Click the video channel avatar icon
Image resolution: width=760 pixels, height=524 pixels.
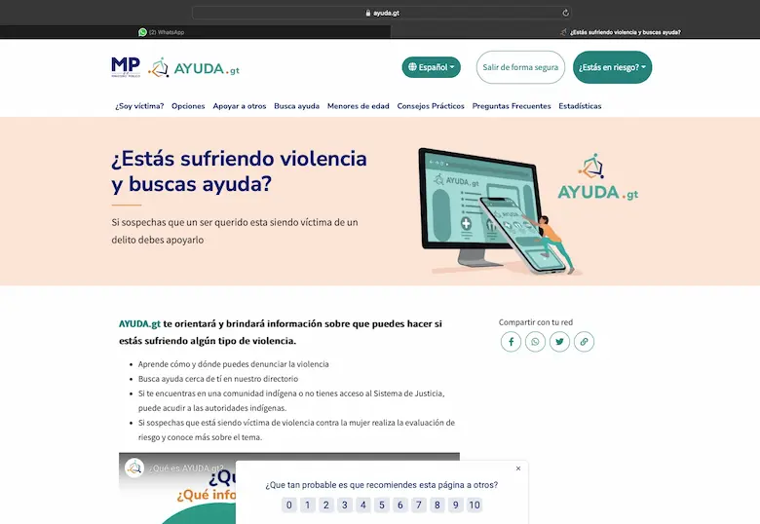tap(134, 468)
